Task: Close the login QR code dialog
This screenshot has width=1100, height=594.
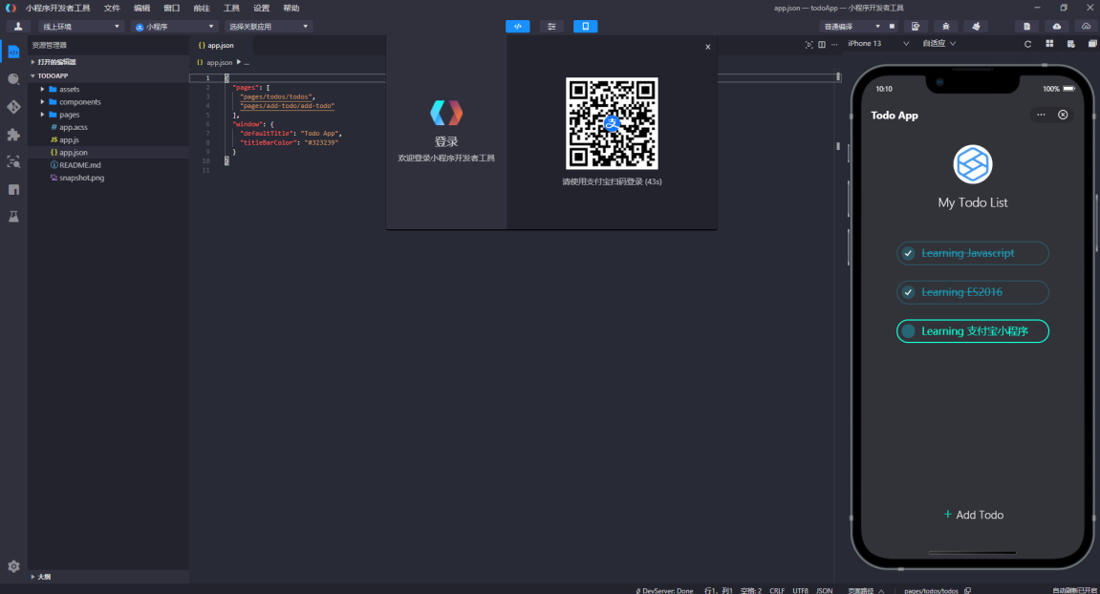Action: 708,47
